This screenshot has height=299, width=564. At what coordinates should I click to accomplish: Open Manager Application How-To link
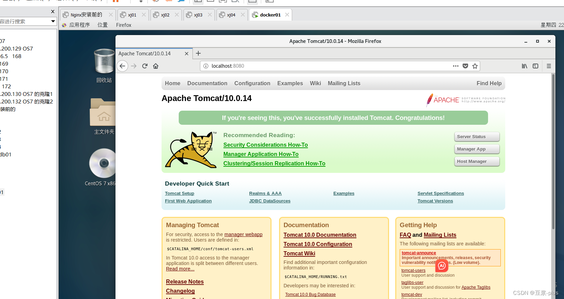[x=261, y=154]
